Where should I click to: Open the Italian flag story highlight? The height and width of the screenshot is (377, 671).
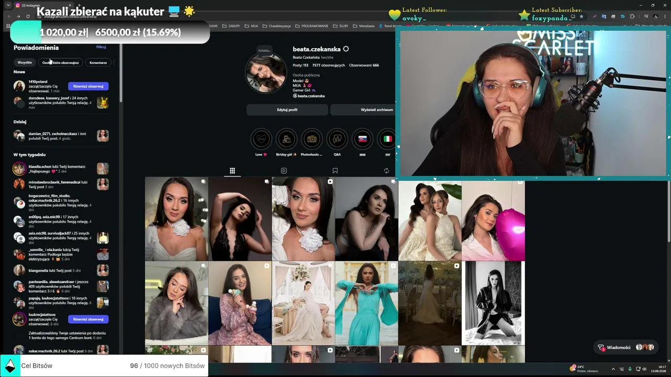click(387, 139)
